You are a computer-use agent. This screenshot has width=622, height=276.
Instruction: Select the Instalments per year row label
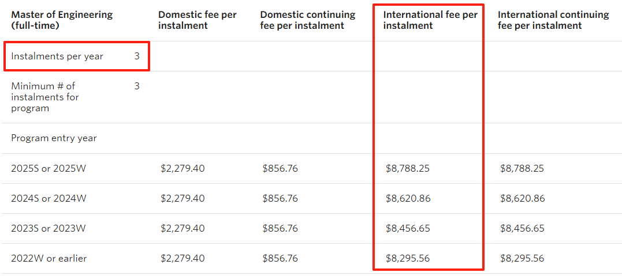57,56
